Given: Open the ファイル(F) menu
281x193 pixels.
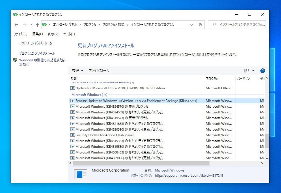Looking at the screenshot, I should pyautogui.click(x=20, y=34).
